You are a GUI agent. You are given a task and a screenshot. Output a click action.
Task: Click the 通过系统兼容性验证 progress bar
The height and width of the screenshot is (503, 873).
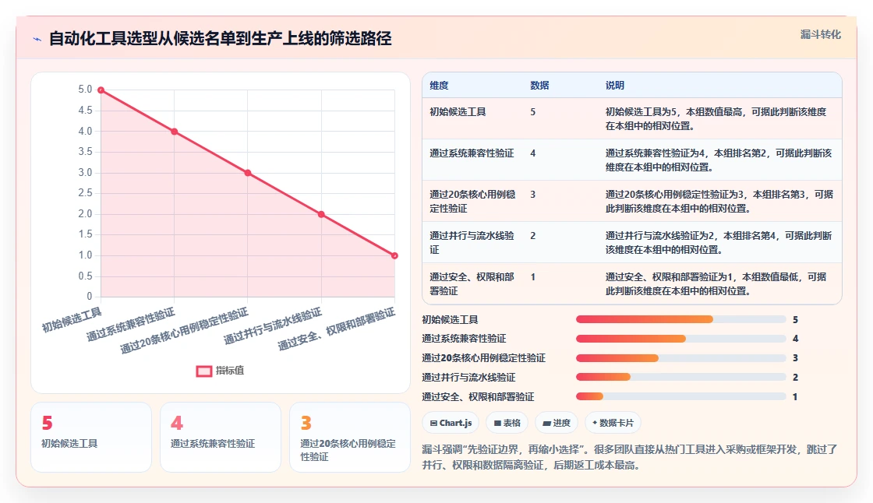[680, 338]
